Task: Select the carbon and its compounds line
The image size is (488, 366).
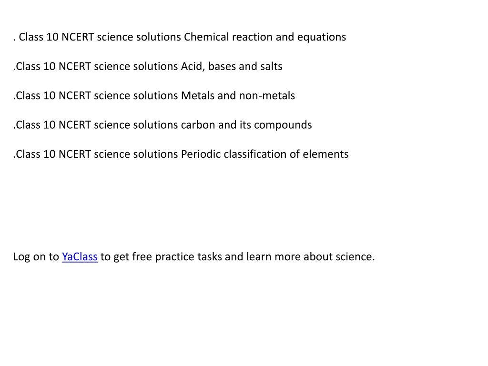Action: tap(163, 125)
